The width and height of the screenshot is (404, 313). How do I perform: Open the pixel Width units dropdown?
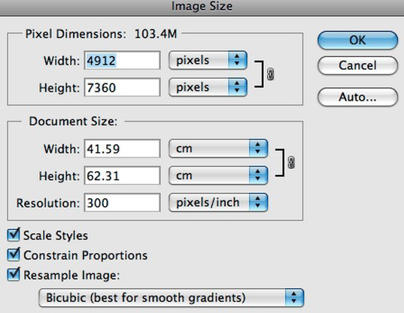208,60
